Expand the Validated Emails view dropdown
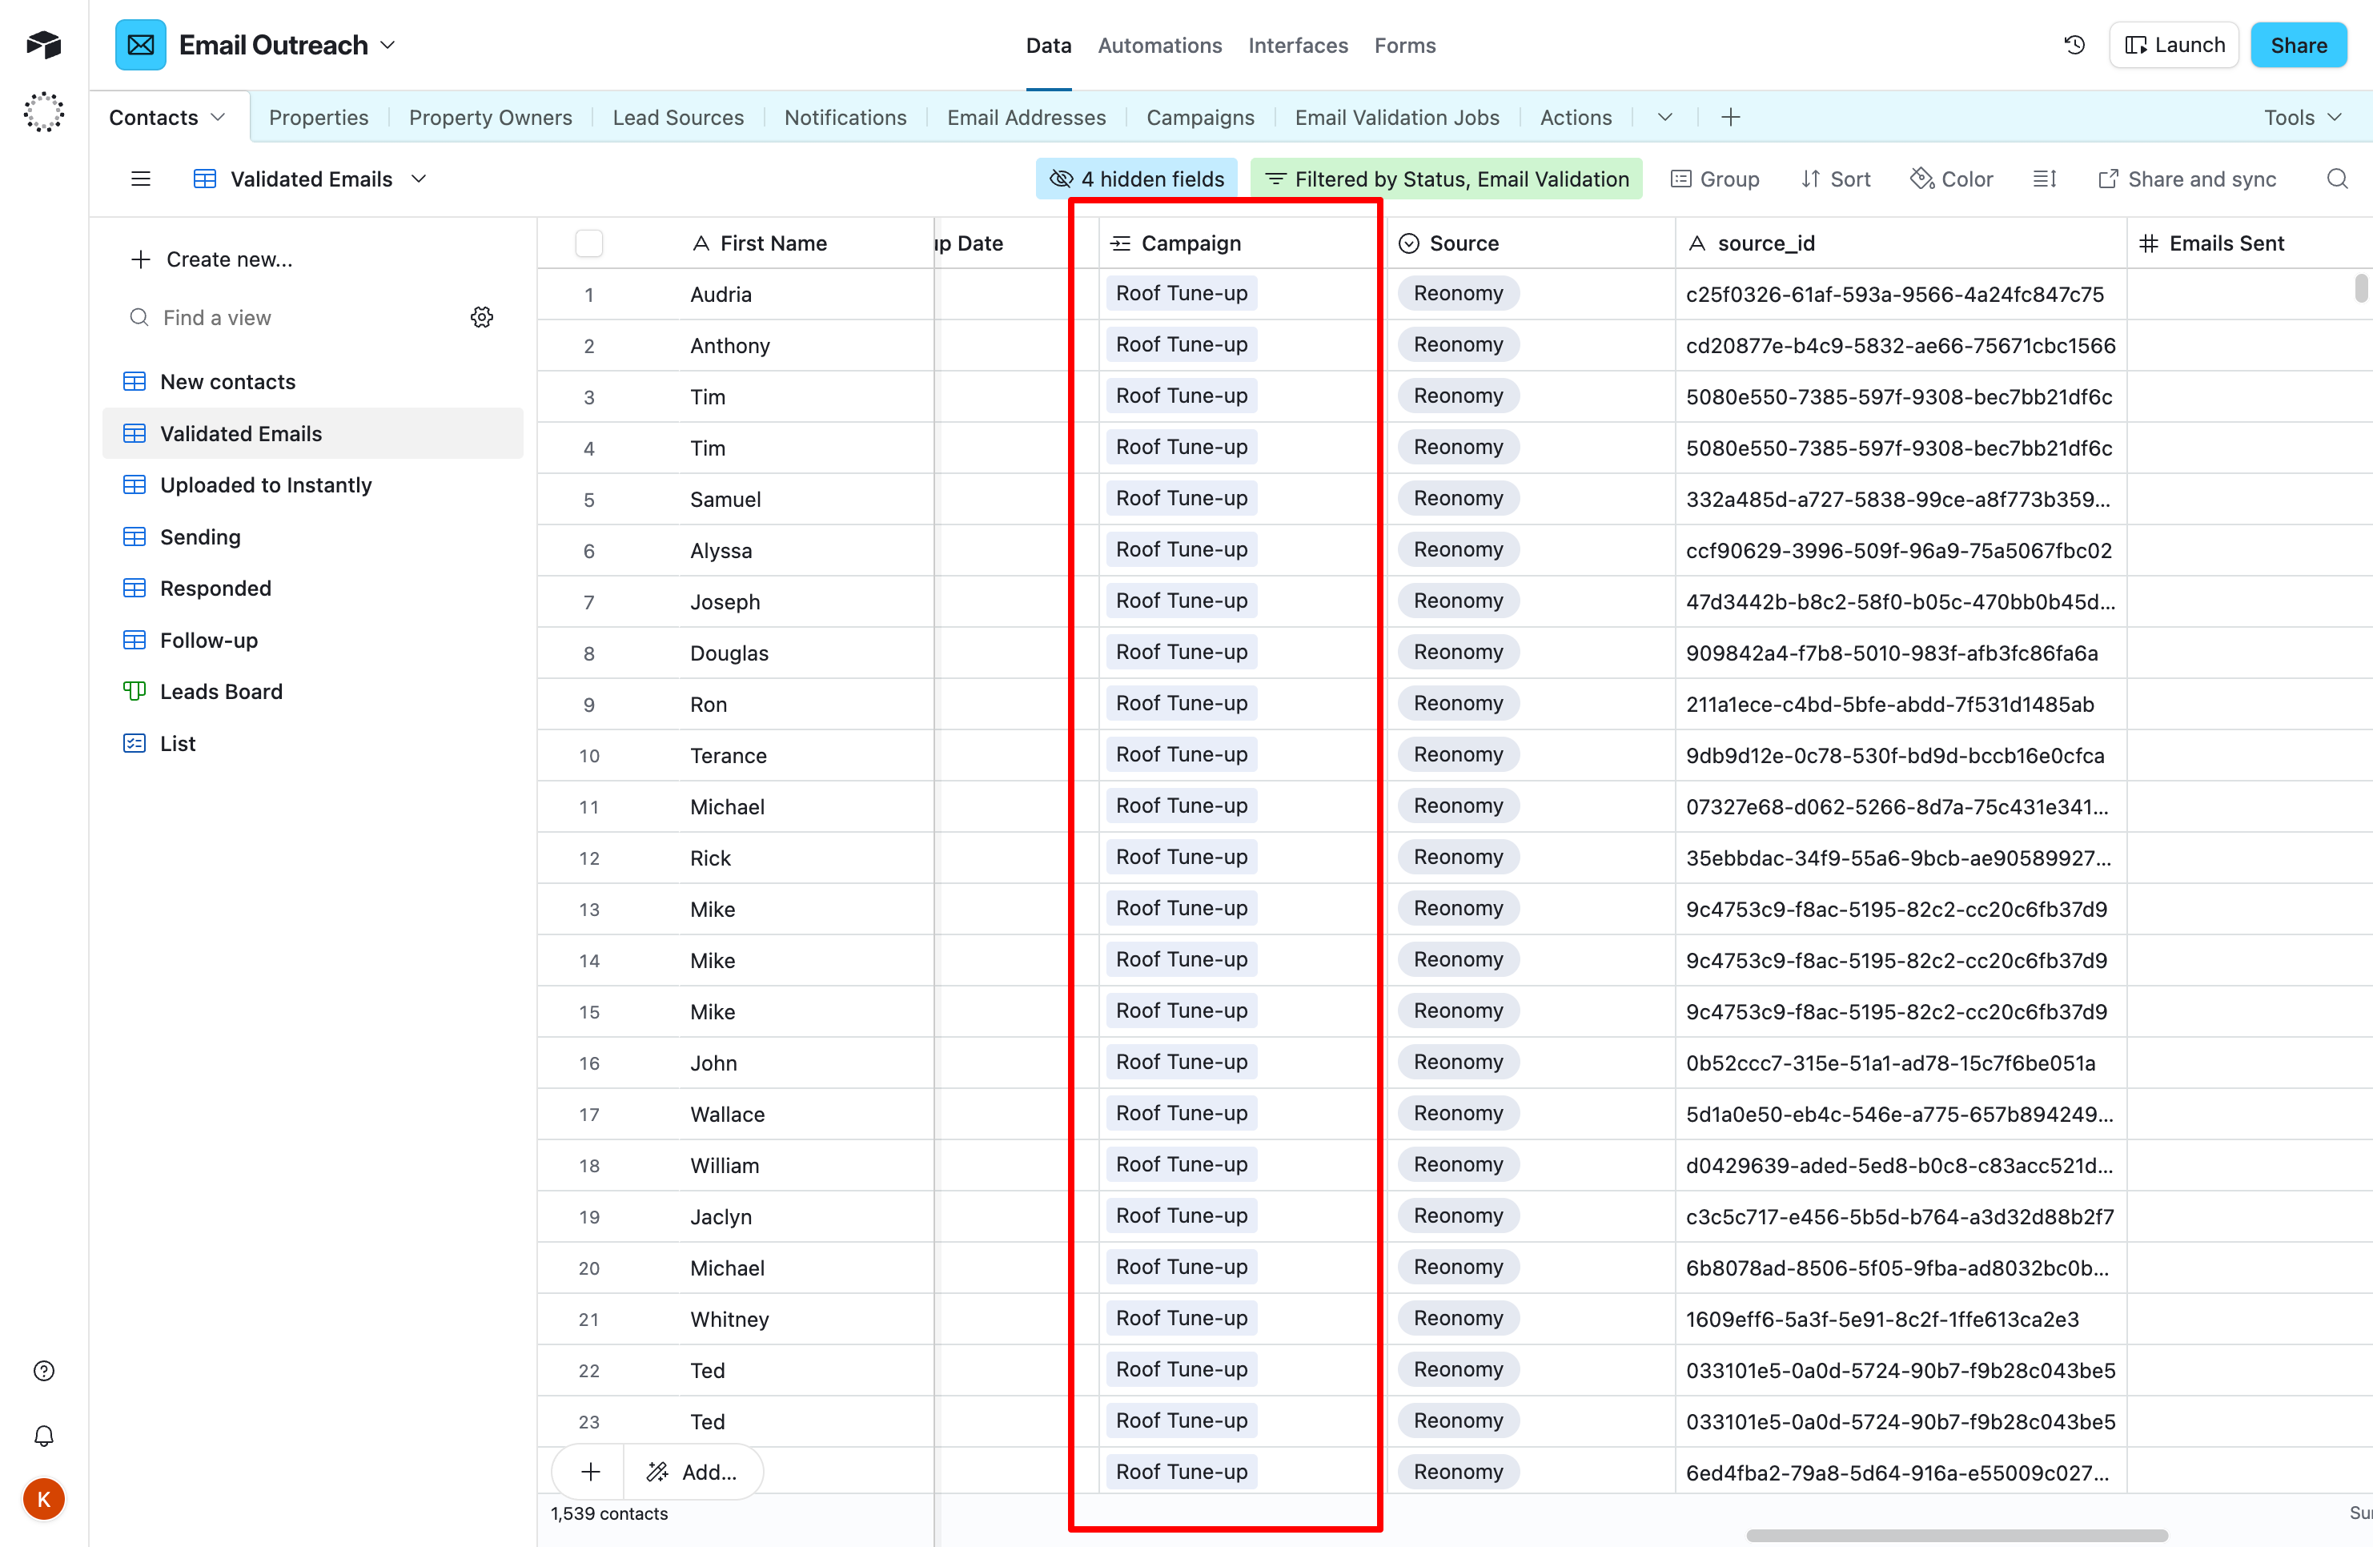2373x1547 pixels. click(419, 179)
